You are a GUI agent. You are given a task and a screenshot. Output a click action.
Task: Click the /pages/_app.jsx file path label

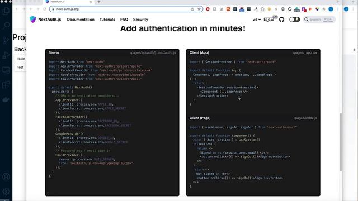(x=305, y=52)
